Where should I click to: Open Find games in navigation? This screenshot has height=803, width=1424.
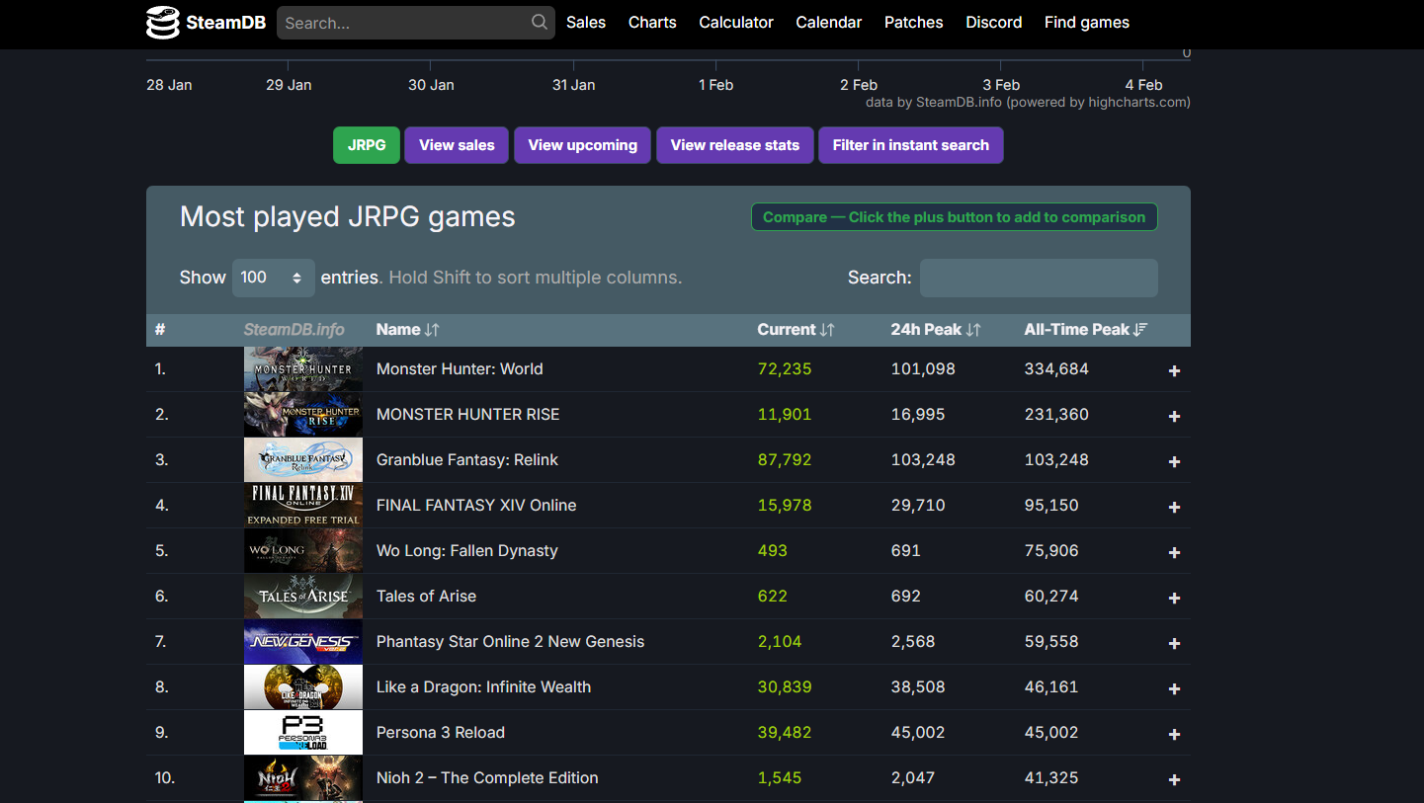[x=1087, y=22]
